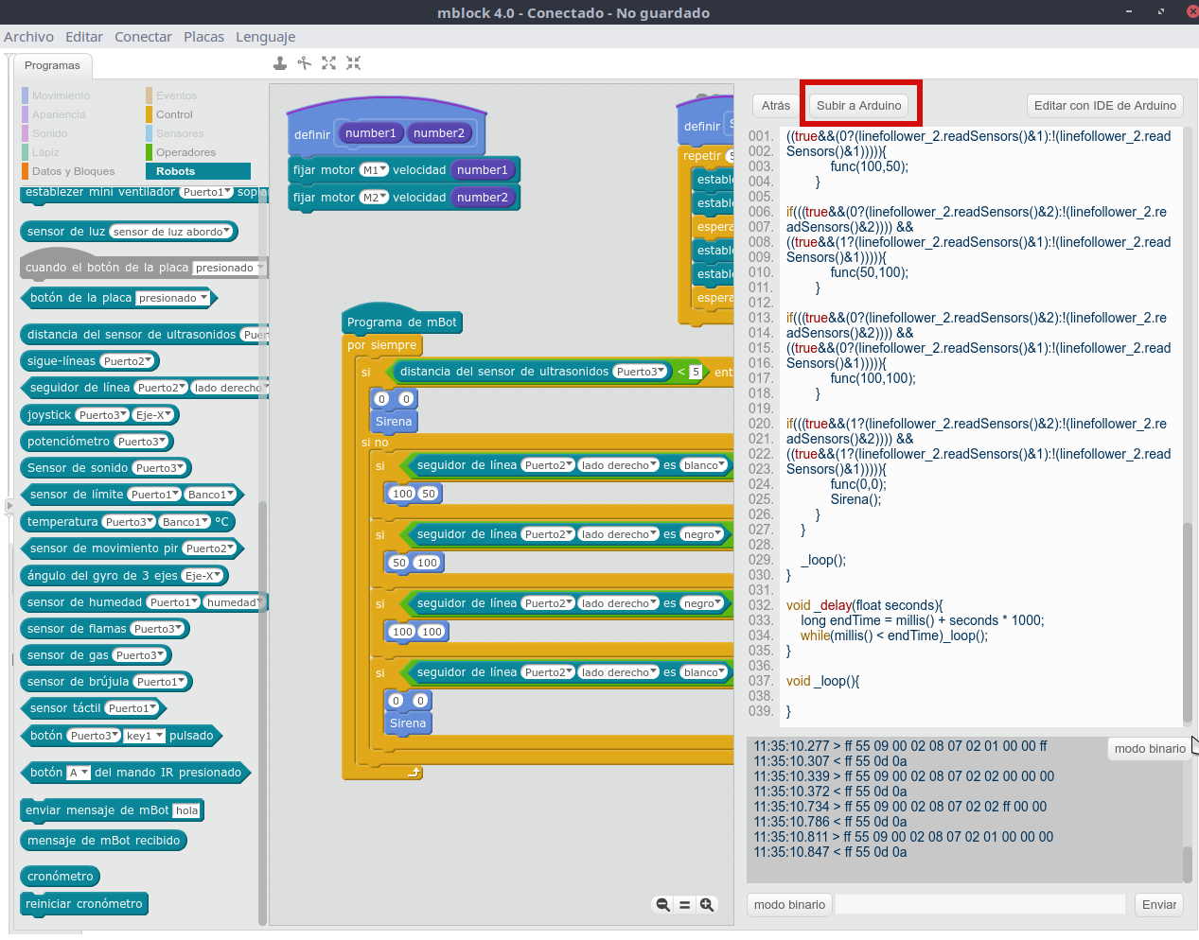Select the scissors delete tool
Screen dimensions: 1199x940
[304, 63]
